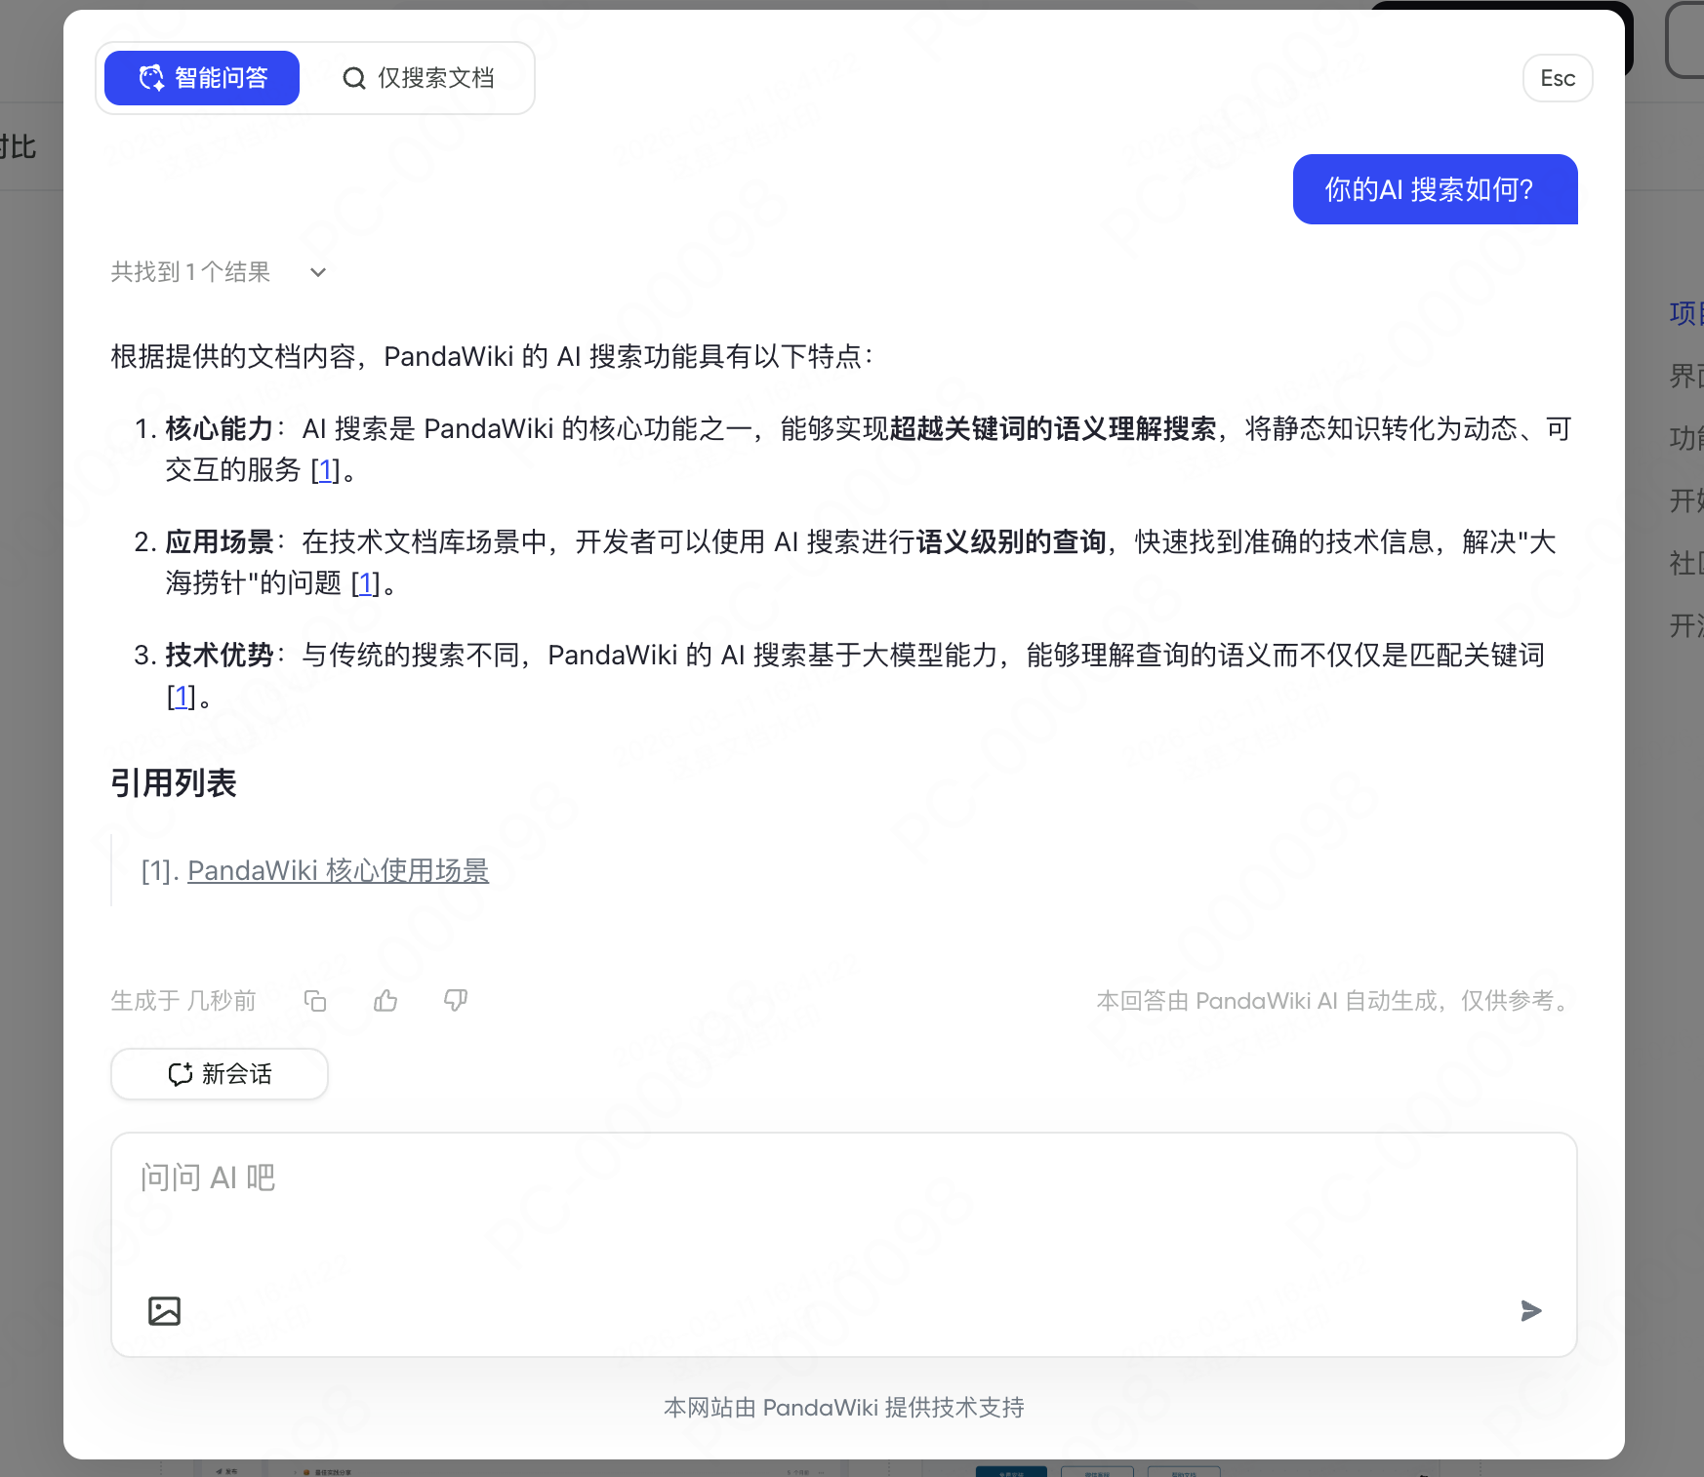The height and width of the screenshot is (1477, 1704).
Task: Click the 生成于 几秒前 timestamp
Action: 183,1001
